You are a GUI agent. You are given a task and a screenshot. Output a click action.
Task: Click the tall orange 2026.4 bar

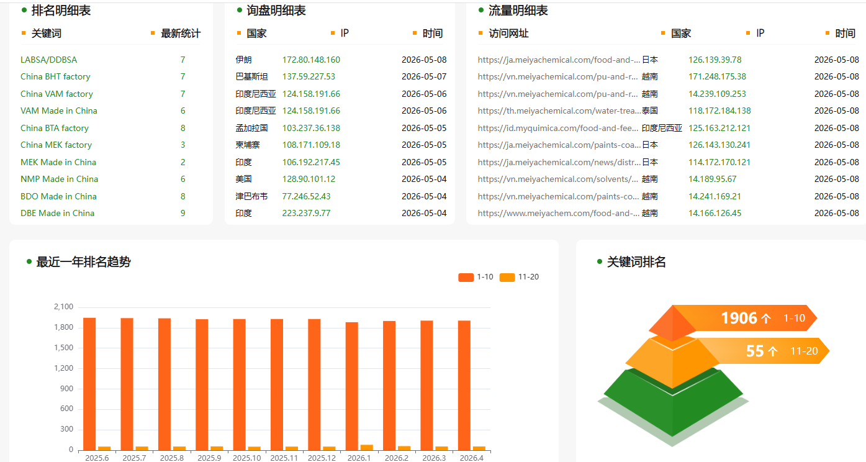(x=464, y=386)
